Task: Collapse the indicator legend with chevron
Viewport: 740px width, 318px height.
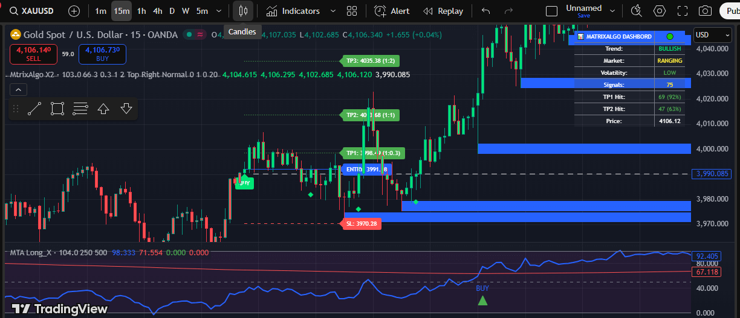Action: pyautogui.click(x=18, y=90)
